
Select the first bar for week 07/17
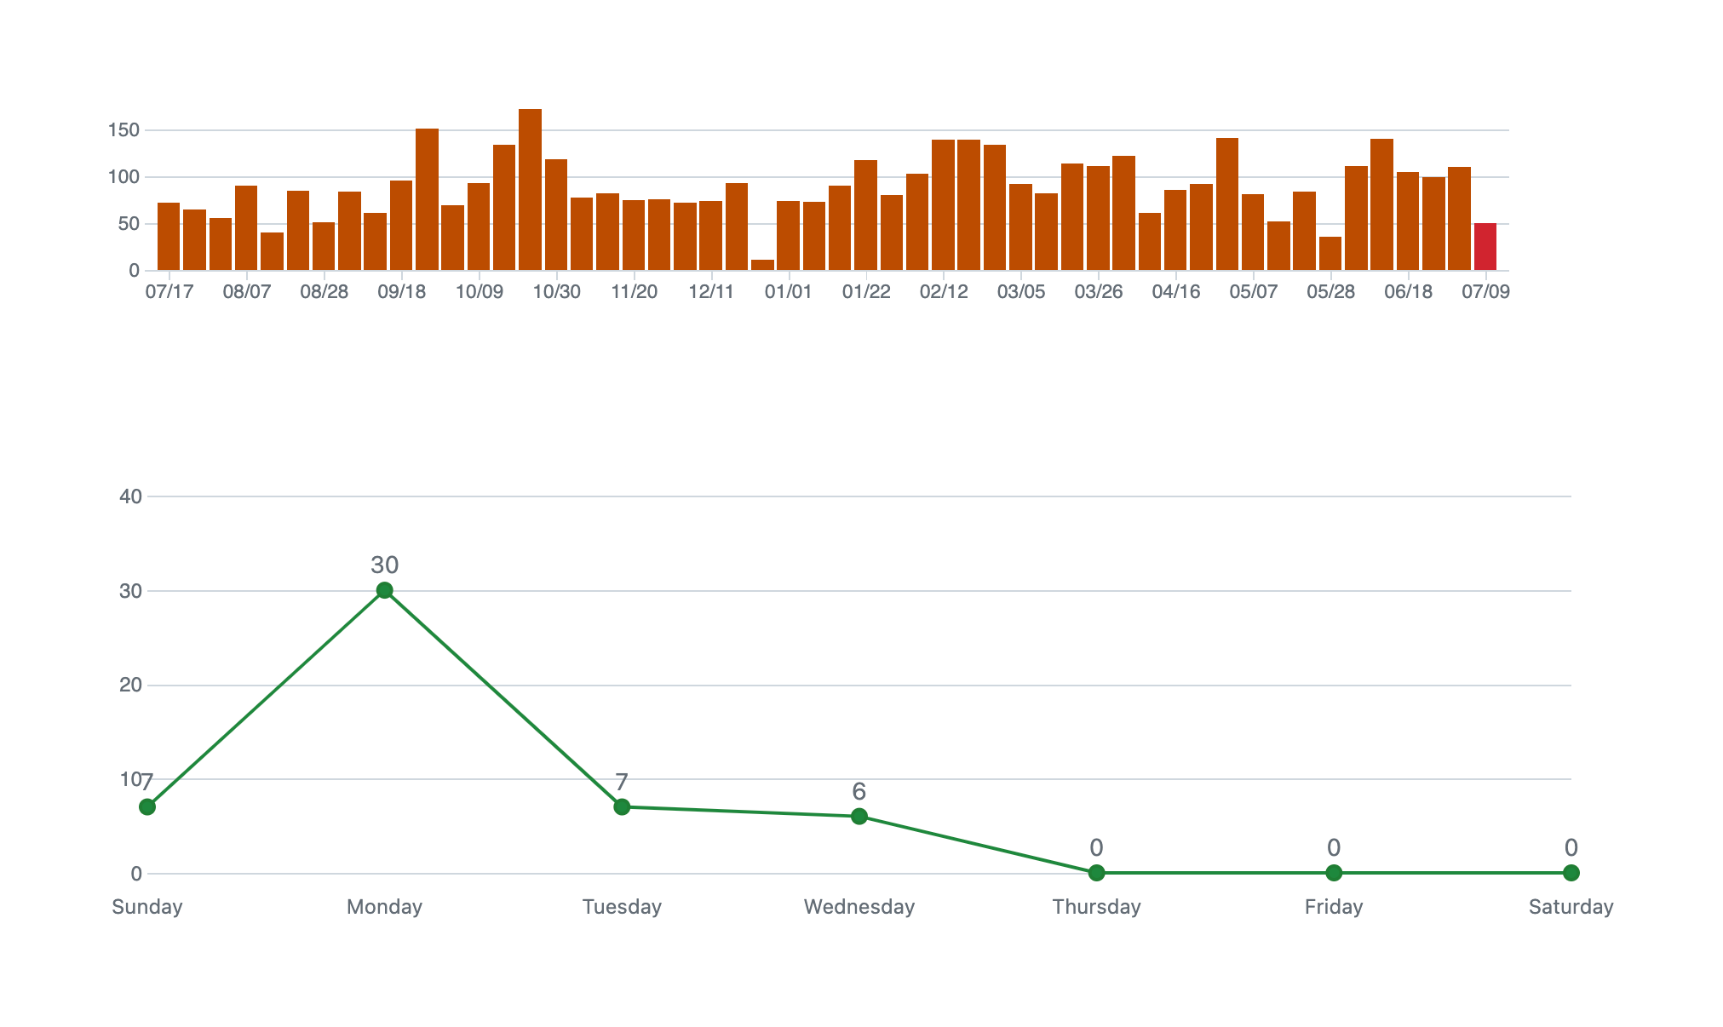tap(169, 237)
